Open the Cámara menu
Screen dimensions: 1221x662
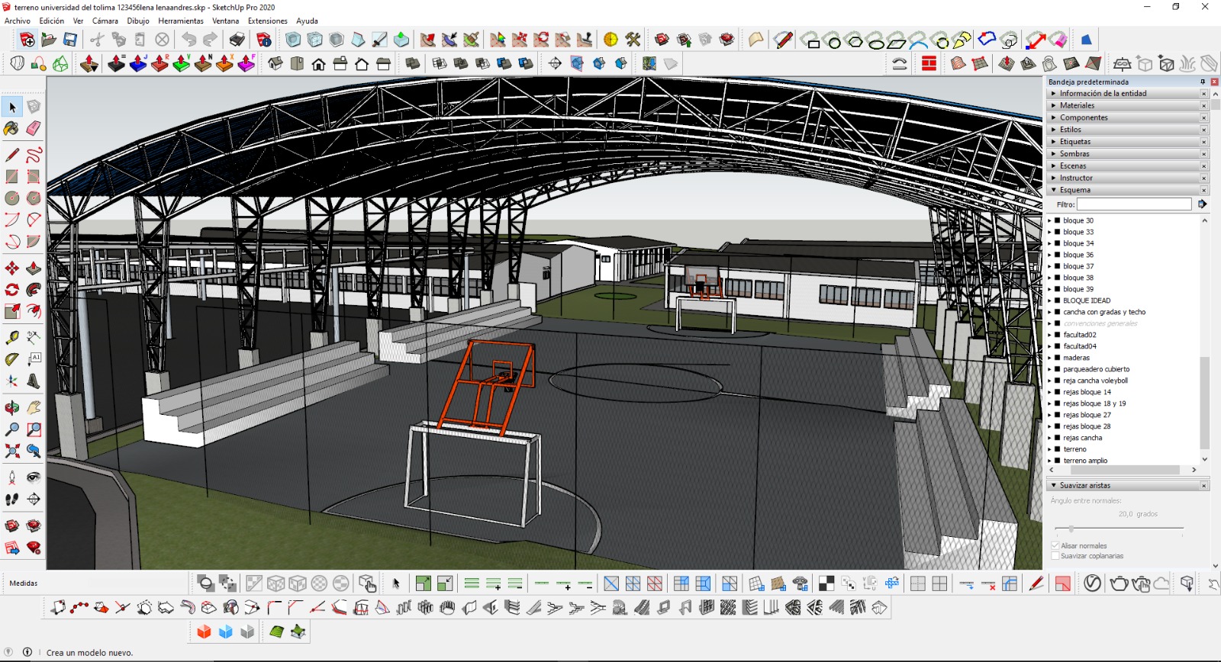coord(105,21)
